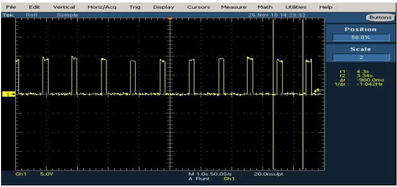Open the File menu
Viewport: 397px width, 187px height.
tap(11, 7)
